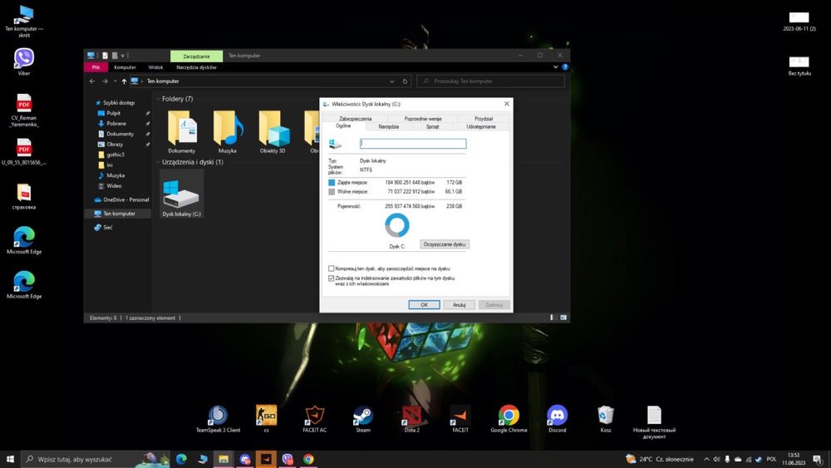Open the Discord desktop shortcut
The width and height of the screenshot is (831, 468).
[557, 419]
